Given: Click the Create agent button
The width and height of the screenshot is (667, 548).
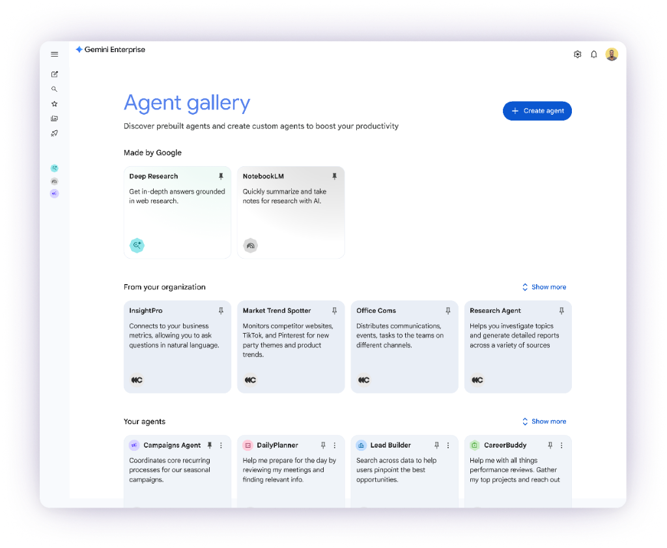Looking at the screenshot, I should coord(537,111).
